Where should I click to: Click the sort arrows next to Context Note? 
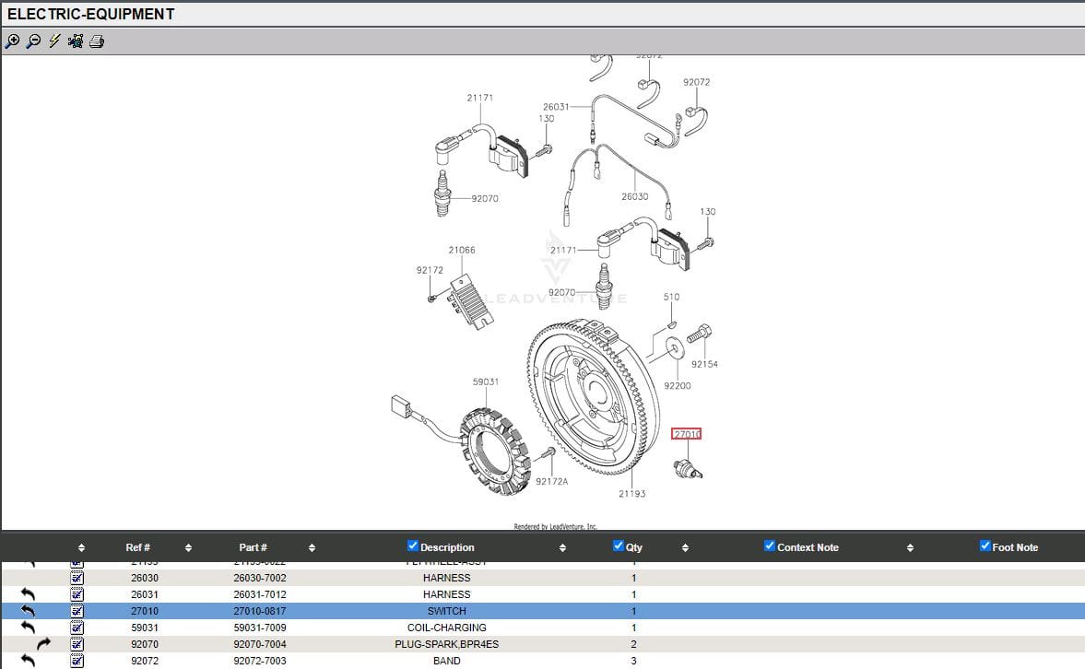pyautogui.click(x=910, y=547)
